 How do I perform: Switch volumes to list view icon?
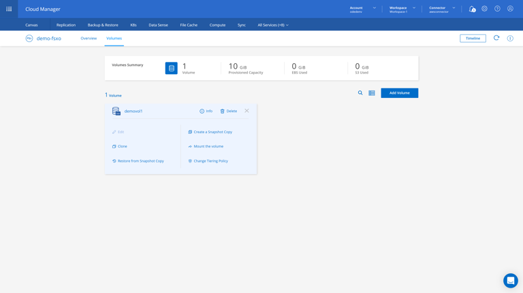click(372, 93)
